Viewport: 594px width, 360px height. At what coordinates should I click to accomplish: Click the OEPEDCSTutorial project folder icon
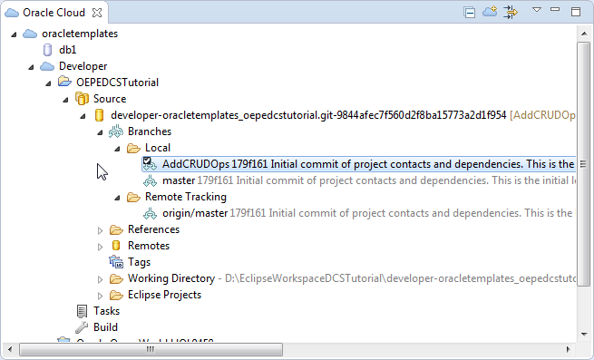click(x=64, y=82)
